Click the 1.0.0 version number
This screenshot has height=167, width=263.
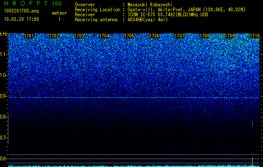(57, 4)
